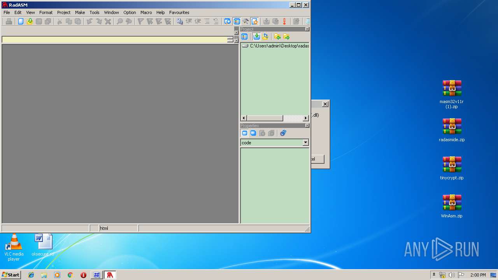Open the Macro menu
The height and width of the screenshot is (280, 498).
pos(146,12)
